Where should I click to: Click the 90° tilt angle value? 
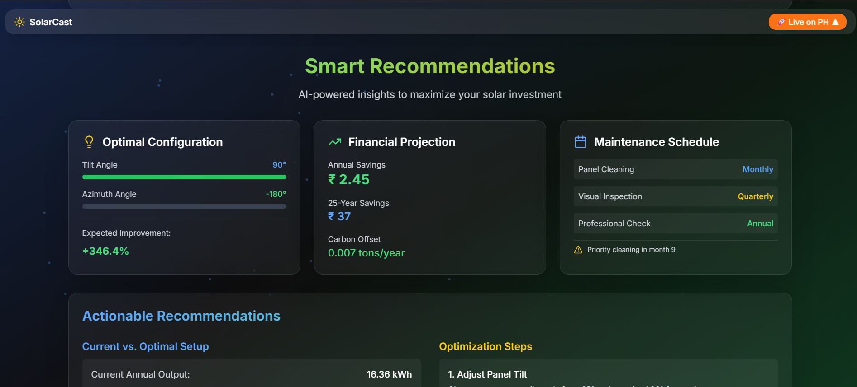[x=279, y=165]
